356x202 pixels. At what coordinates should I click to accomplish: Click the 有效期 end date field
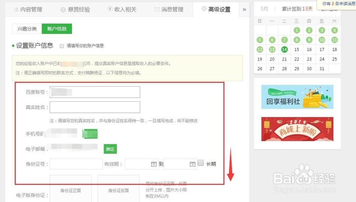180,164
